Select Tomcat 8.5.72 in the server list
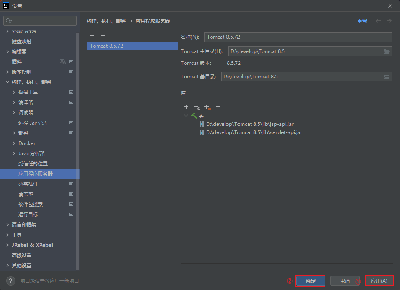400x290 pixels. click(132, 46)
